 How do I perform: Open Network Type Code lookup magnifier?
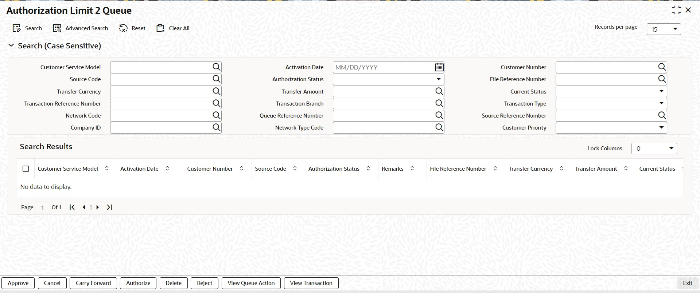click(x=439, y=127)
